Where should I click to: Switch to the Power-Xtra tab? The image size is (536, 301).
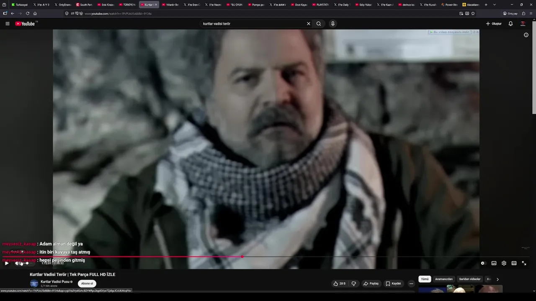pos(449,5)
